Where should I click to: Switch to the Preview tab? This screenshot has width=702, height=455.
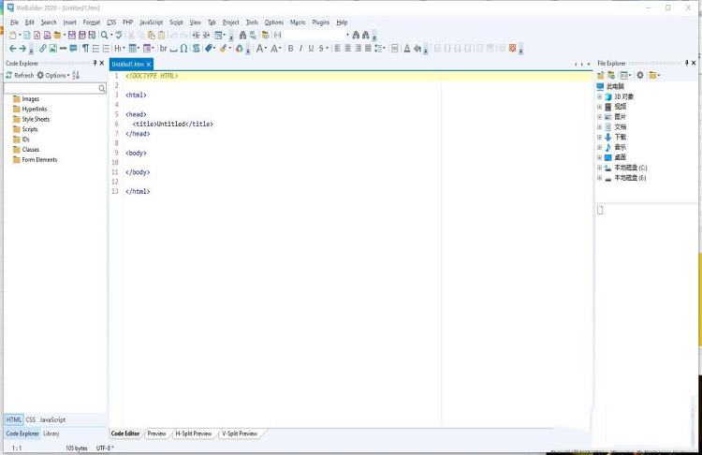pos(156,433)
